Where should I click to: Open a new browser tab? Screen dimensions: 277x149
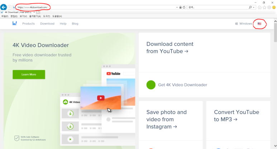38,12
